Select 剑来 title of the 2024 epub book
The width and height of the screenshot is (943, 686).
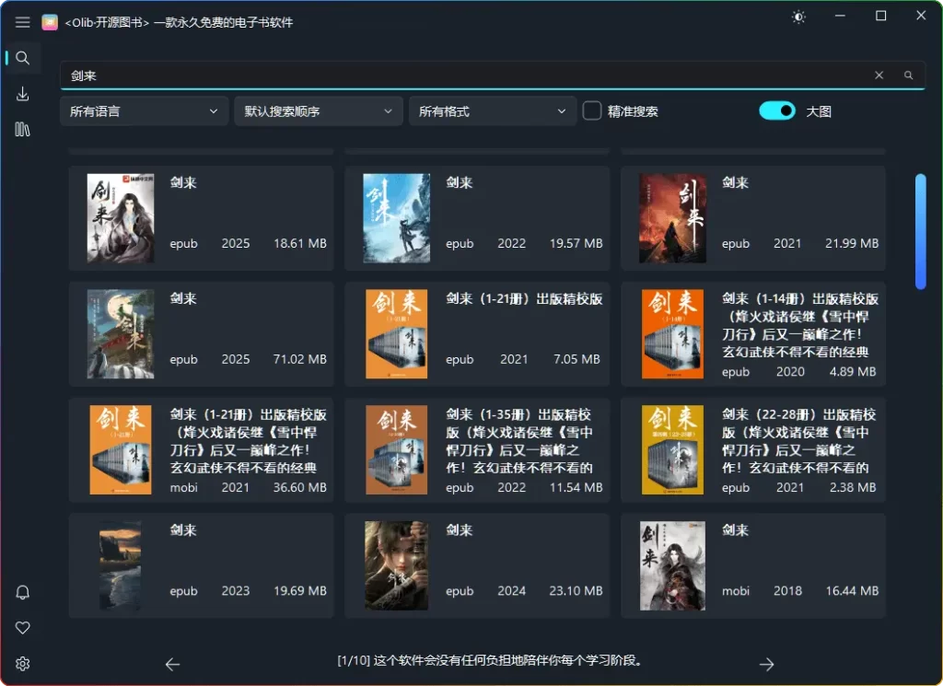[459, 530]
